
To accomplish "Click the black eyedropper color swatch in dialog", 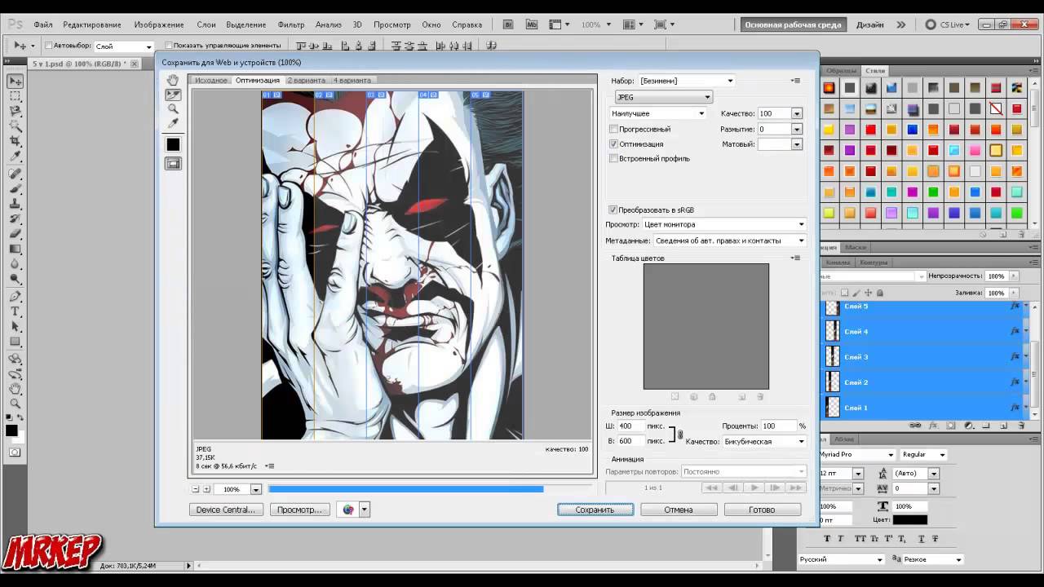I will [173, 144].
